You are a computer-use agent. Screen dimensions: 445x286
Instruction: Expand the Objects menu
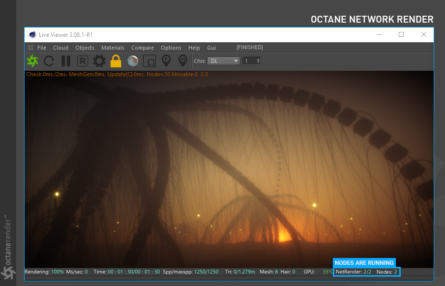pyautogui.click(x=85, y=48)
